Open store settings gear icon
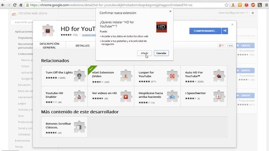 [253, 13]
